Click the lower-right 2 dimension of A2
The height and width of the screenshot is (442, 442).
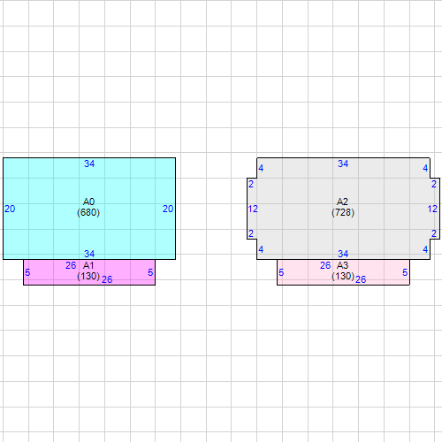pos(434,233)
